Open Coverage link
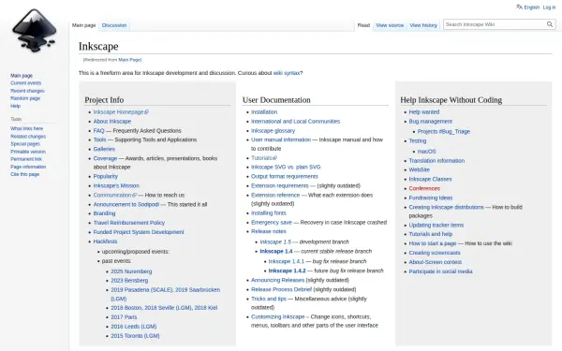Image resolution: width=562 pixels, height=351 pixels. (105, 158)
